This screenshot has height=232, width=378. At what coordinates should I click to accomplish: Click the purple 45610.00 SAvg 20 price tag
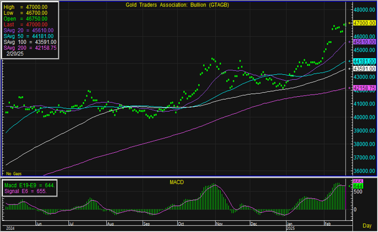(364, 42)
